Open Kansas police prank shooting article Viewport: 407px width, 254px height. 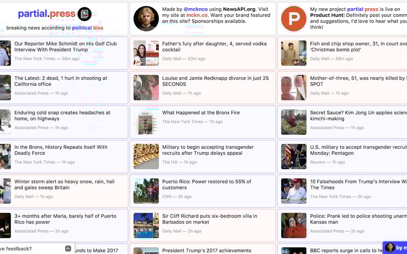click(359, 219)
